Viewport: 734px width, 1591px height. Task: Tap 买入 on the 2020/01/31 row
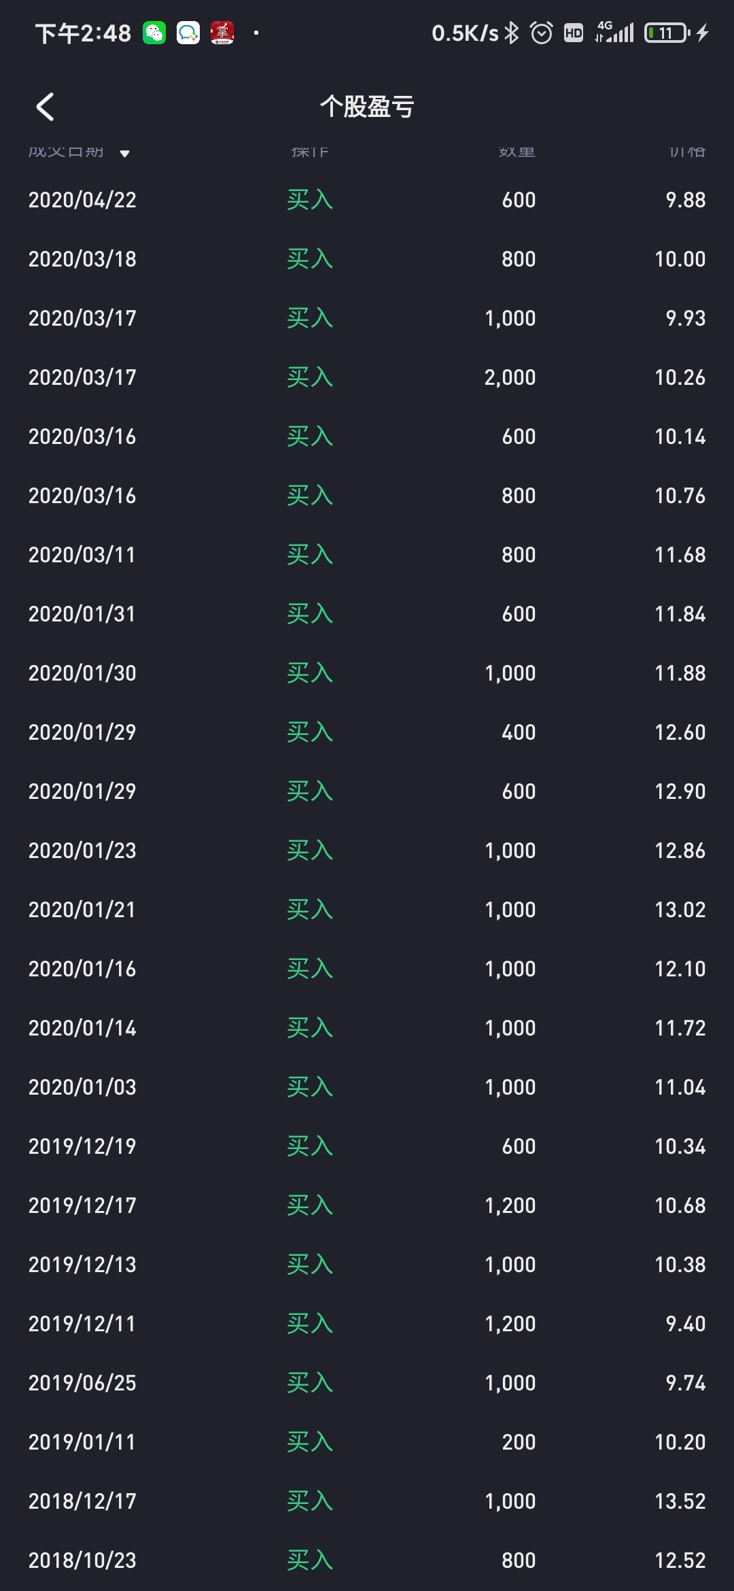point(310,614)
